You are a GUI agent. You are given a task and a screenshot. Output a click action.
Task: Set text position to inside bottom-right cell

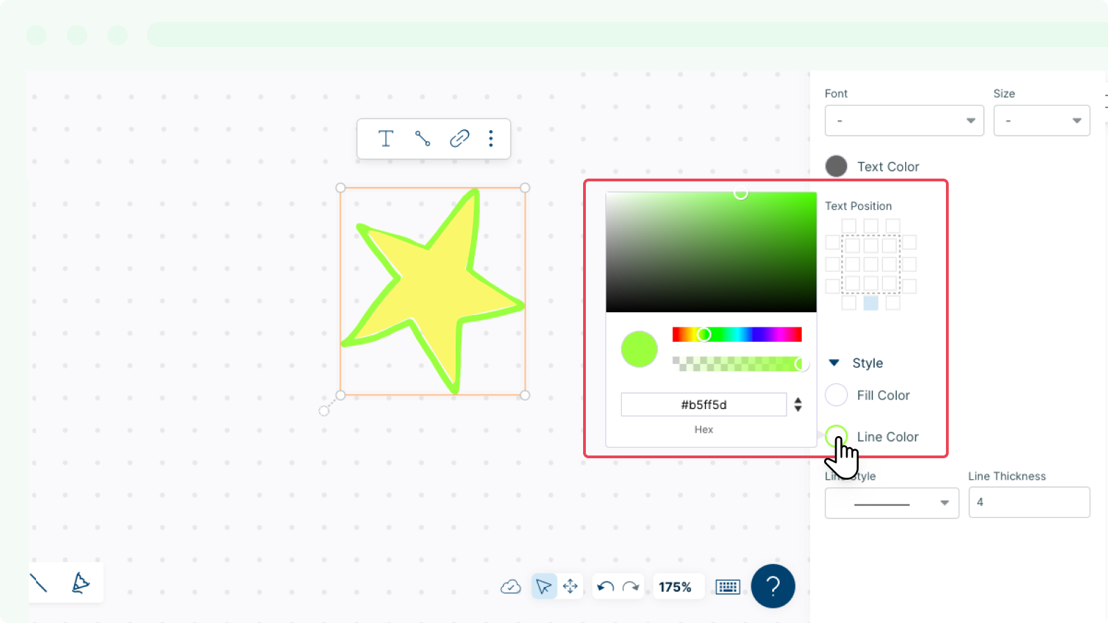coord(890,283)
